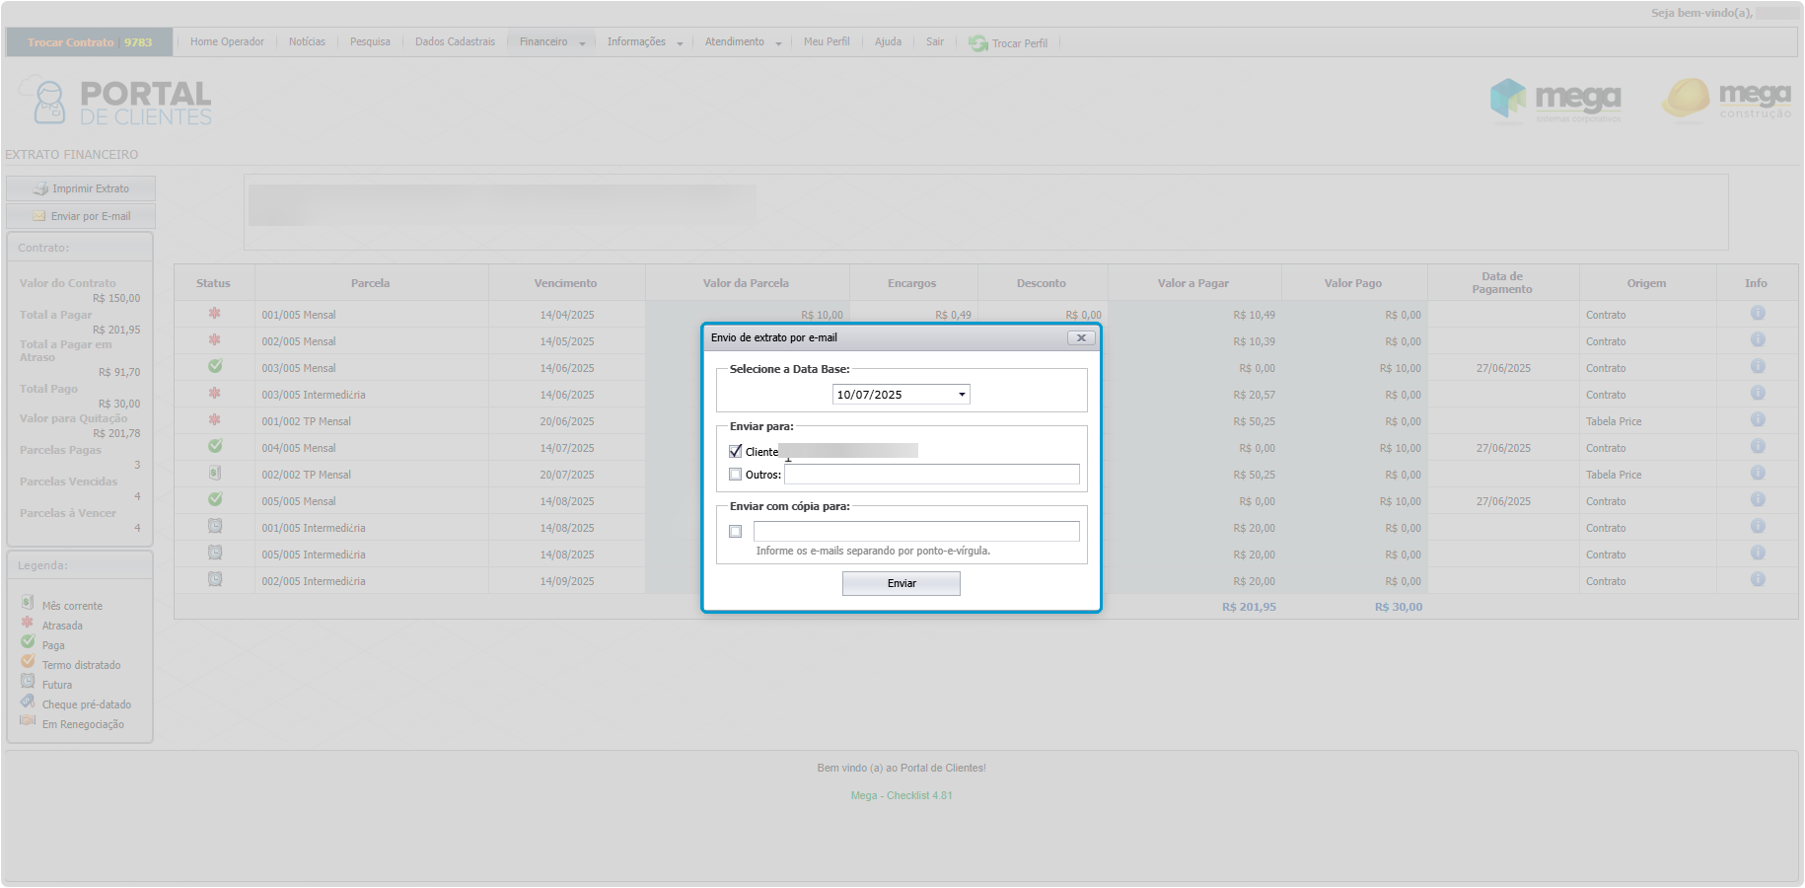Screen dimensions: 1805x888
Task: Click overdue status icon for 001/005 Mensal
Action: (214, 313)
